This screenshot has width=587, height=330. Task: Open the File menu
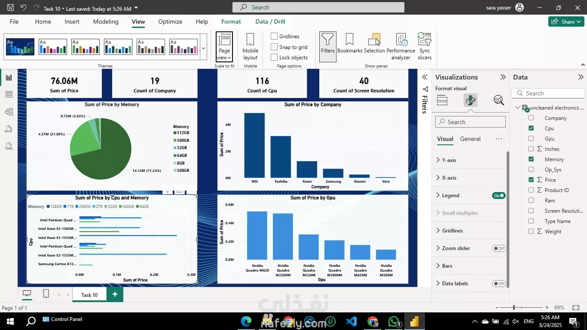14,21
